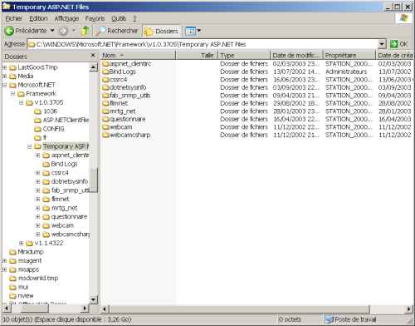The height and width of the screenshot is (326, 415).
Task: Expand the webcam tree node
Action: [38, 225]
